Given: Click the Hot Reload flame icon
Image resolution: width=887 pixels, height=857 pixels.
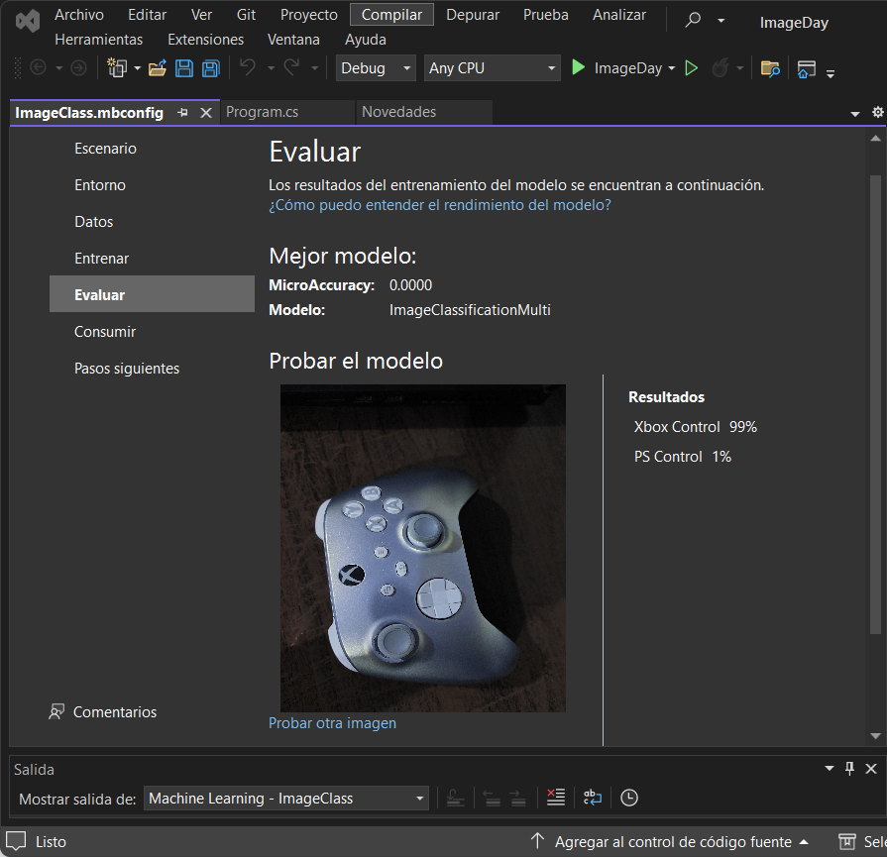Looking at the screenshot, I should click(721, 68).
